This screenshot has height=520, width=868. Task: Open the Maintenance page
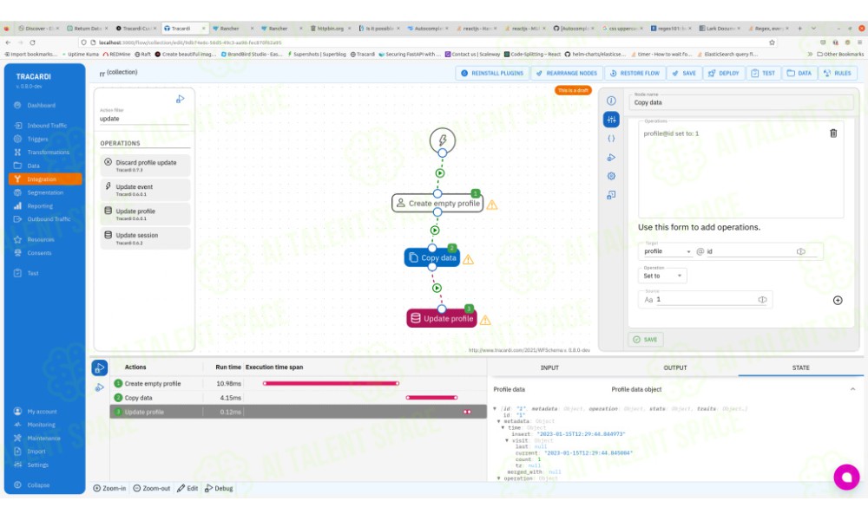pos(43,438)
